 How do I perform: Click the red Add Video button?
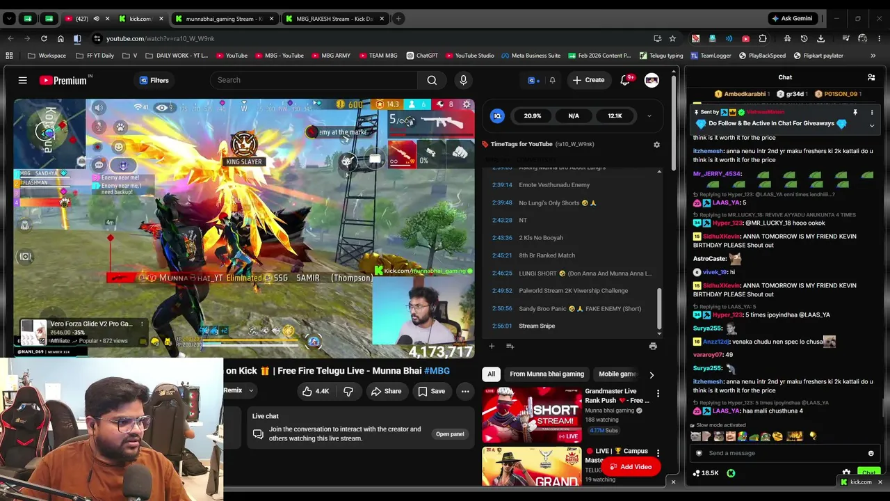click(x=630, y=467)
